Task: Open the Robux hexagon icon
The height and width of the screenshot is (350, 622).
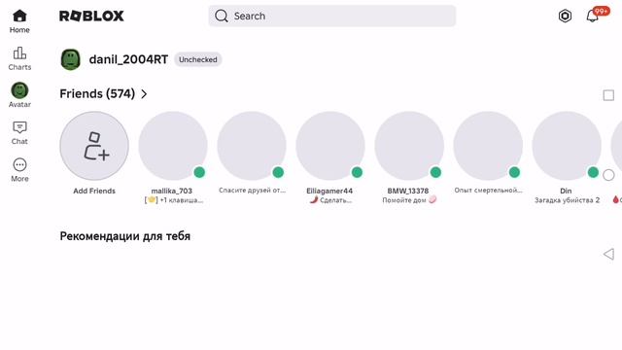Action: click(565, 16)
